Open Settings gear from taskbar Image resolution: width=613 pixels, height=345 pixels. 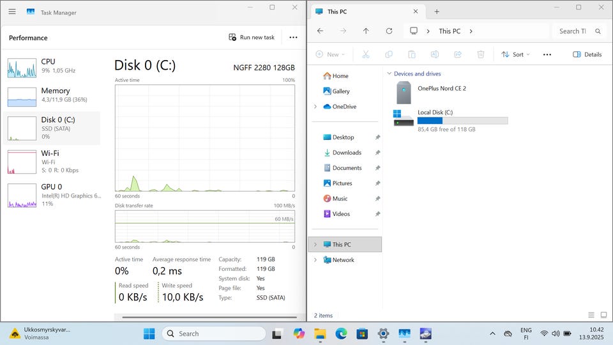click(x=383, y=333)
